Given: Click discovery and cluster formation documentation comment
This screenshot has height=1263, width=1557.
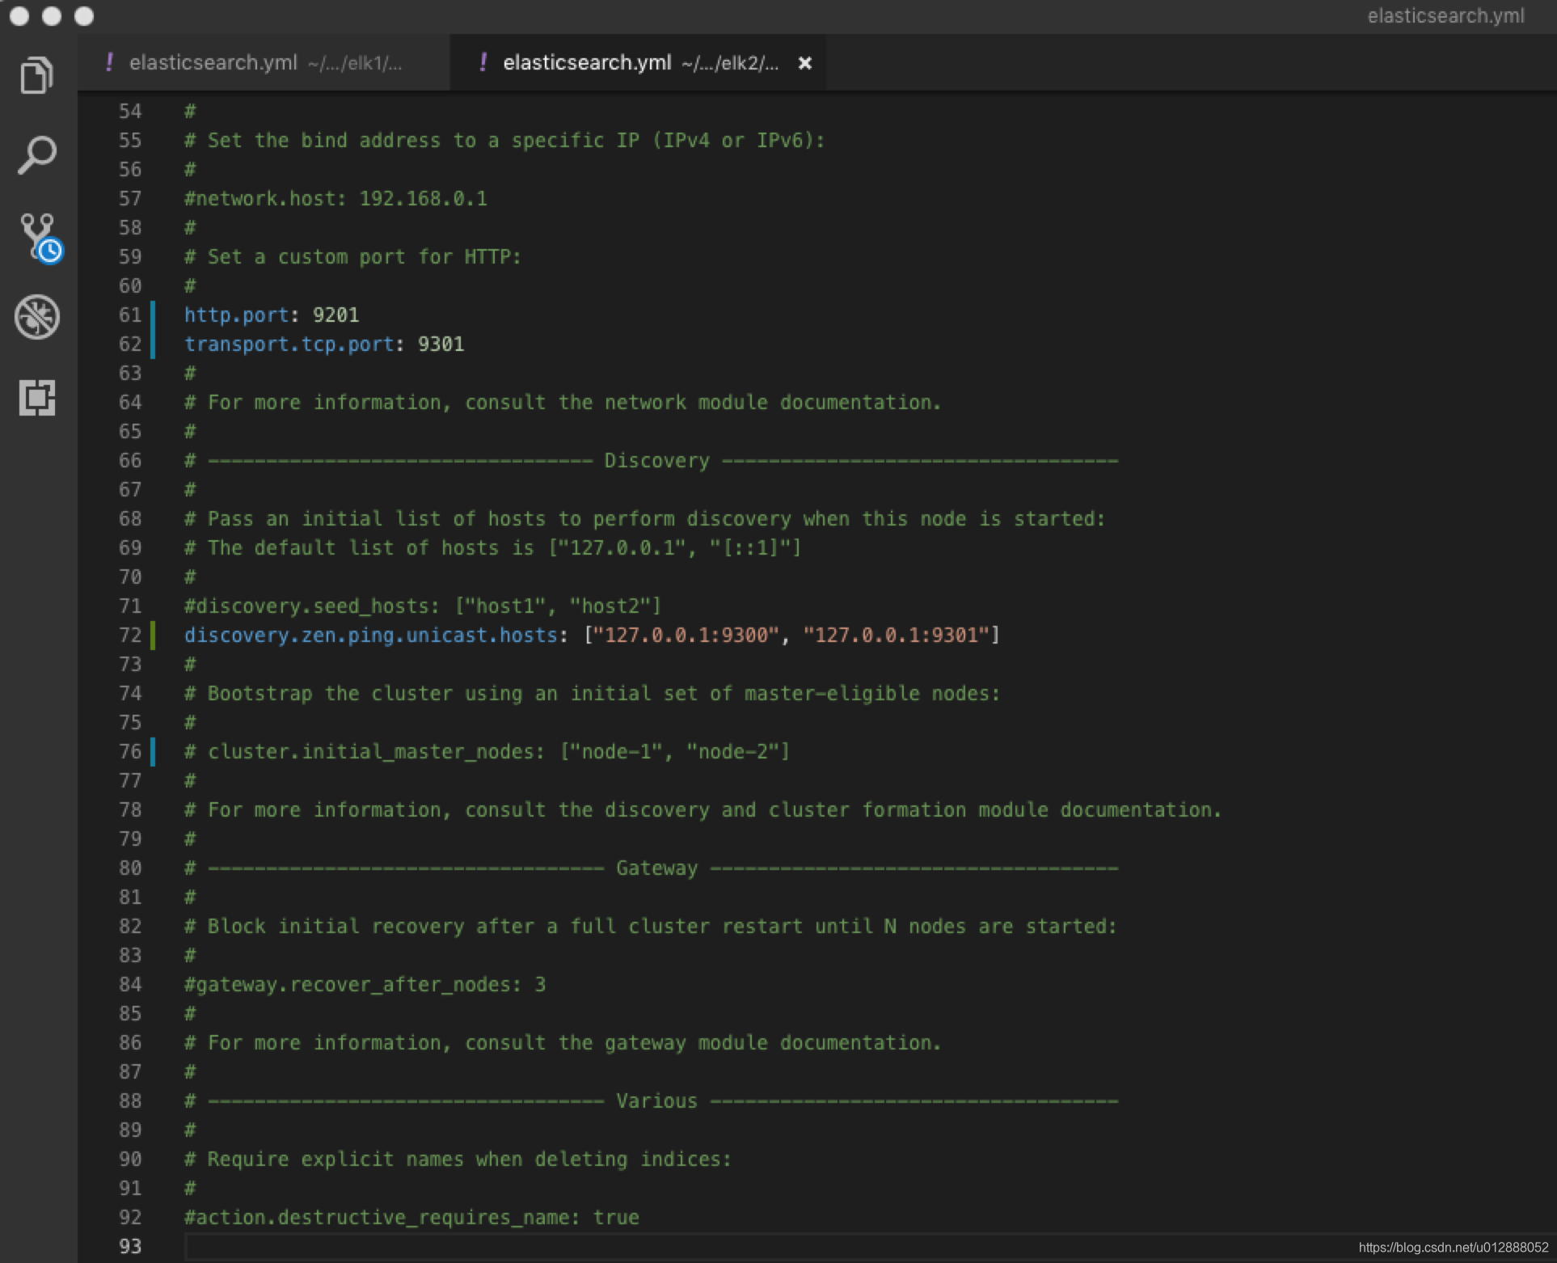Looking at the screenshot, I should coord(703,809).
